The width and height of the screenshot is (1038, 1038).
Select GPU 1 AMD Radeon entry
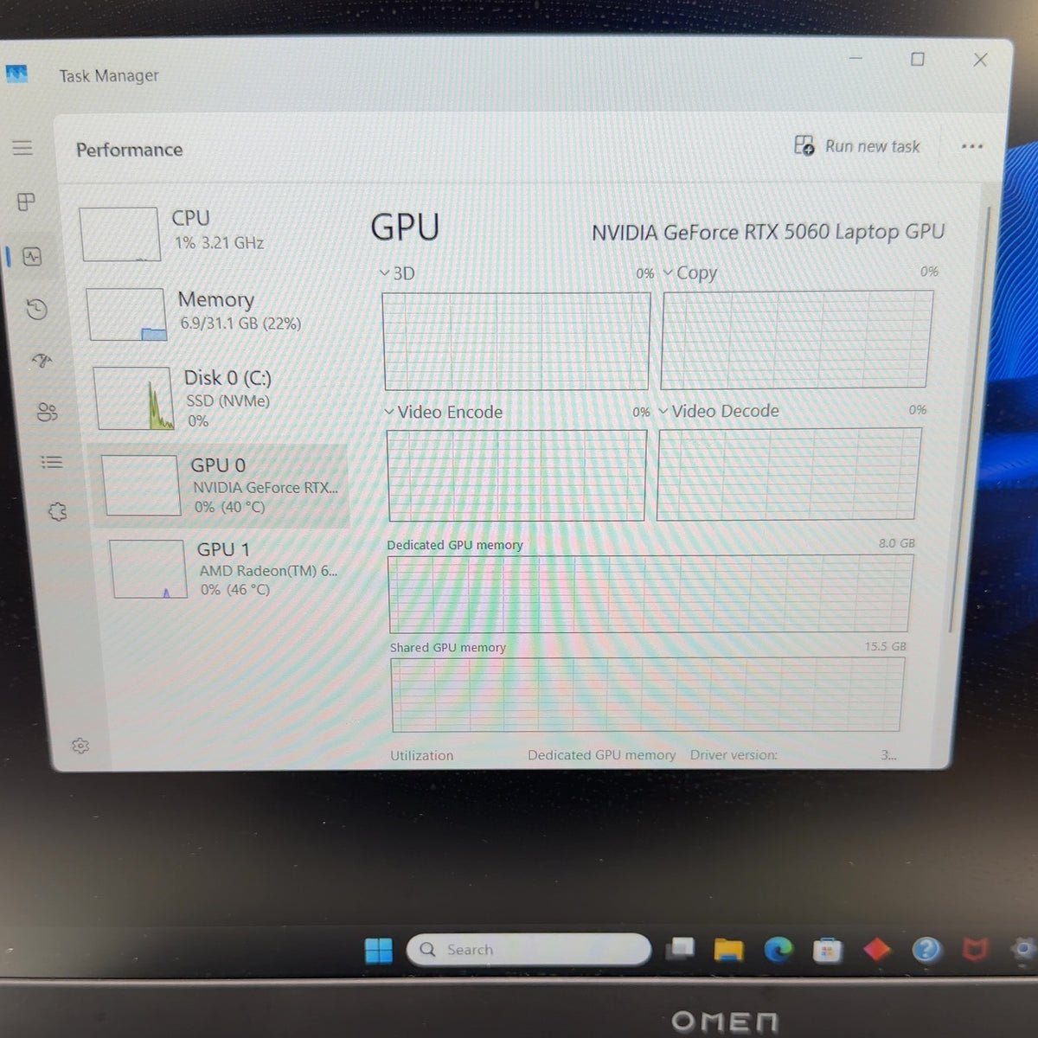[x=227, y=569]
